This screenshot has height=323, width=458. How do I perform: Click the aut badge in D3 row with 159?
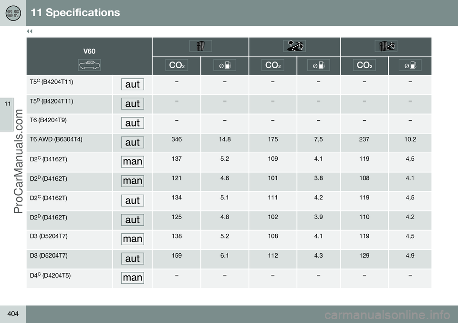[x=133, y=259]
